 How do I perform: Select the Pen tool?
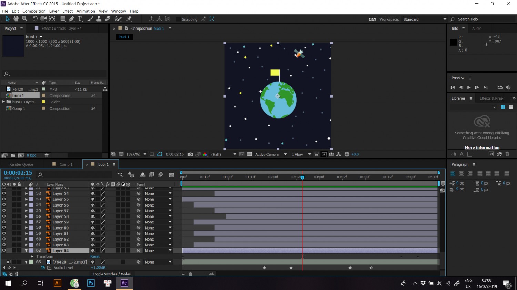[71, 19]
